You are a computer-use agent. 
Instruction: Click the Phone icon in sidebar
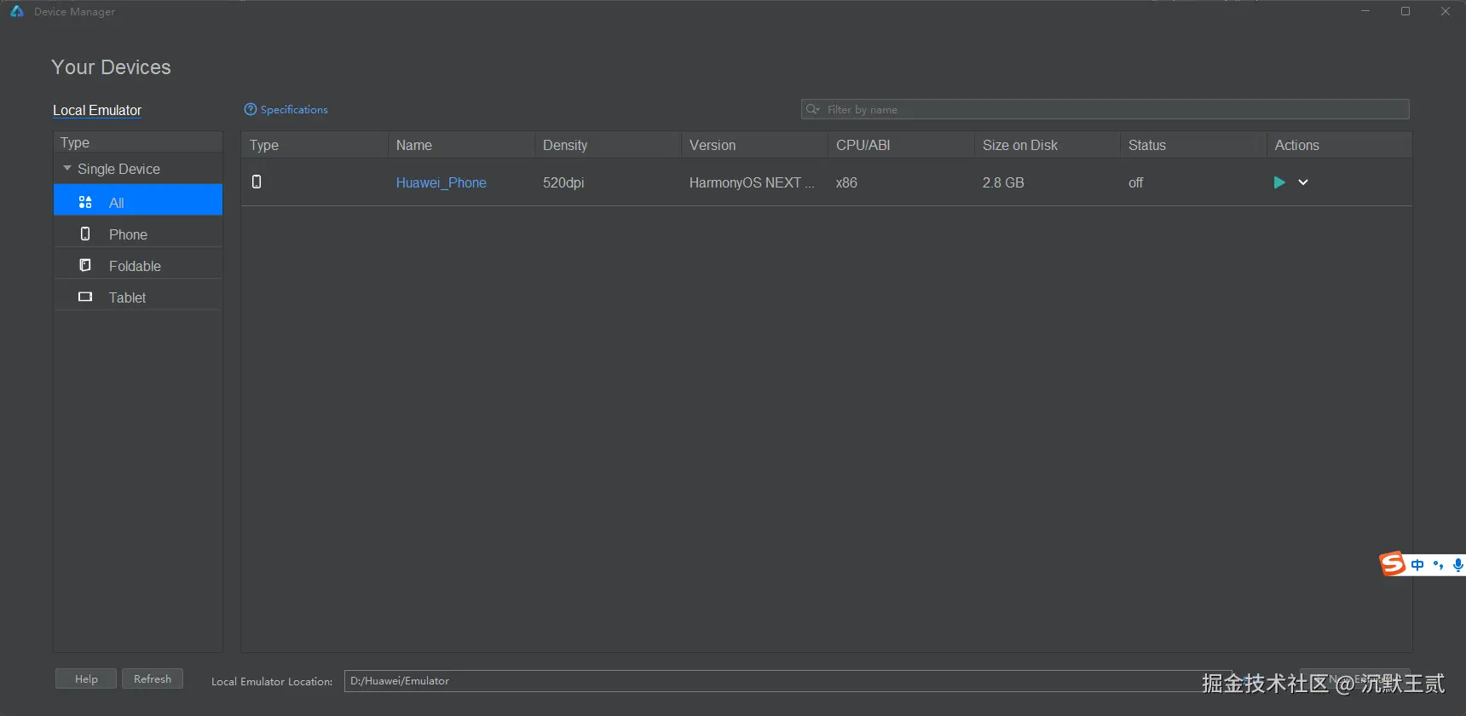[85, 234]
